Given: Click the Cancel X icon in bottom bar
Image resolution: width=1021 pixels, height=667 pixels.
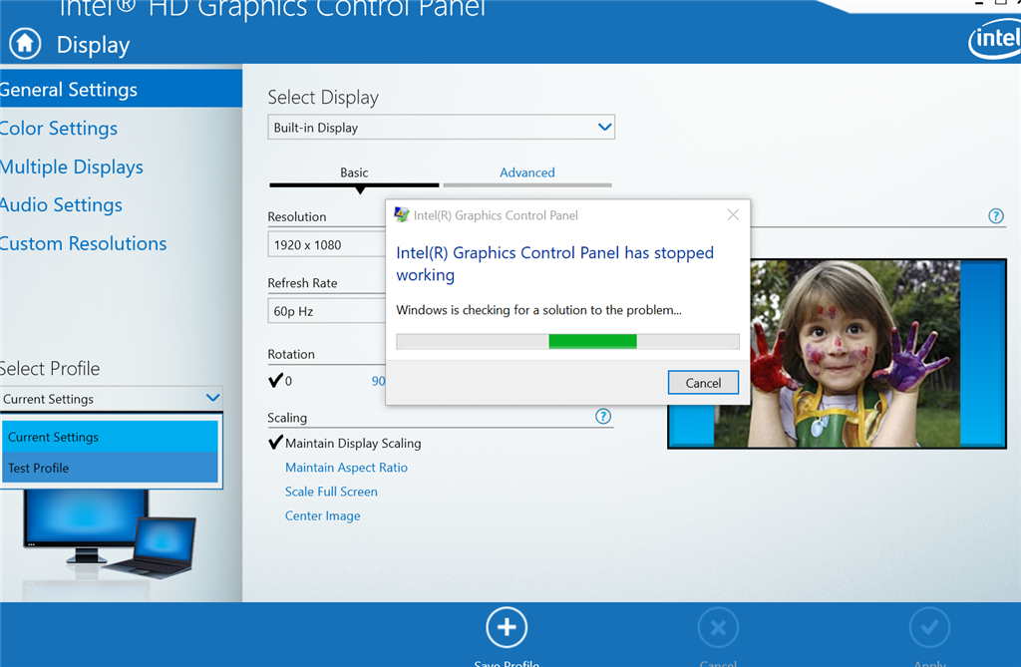Looking at the screenshot, I should [718, 628].
